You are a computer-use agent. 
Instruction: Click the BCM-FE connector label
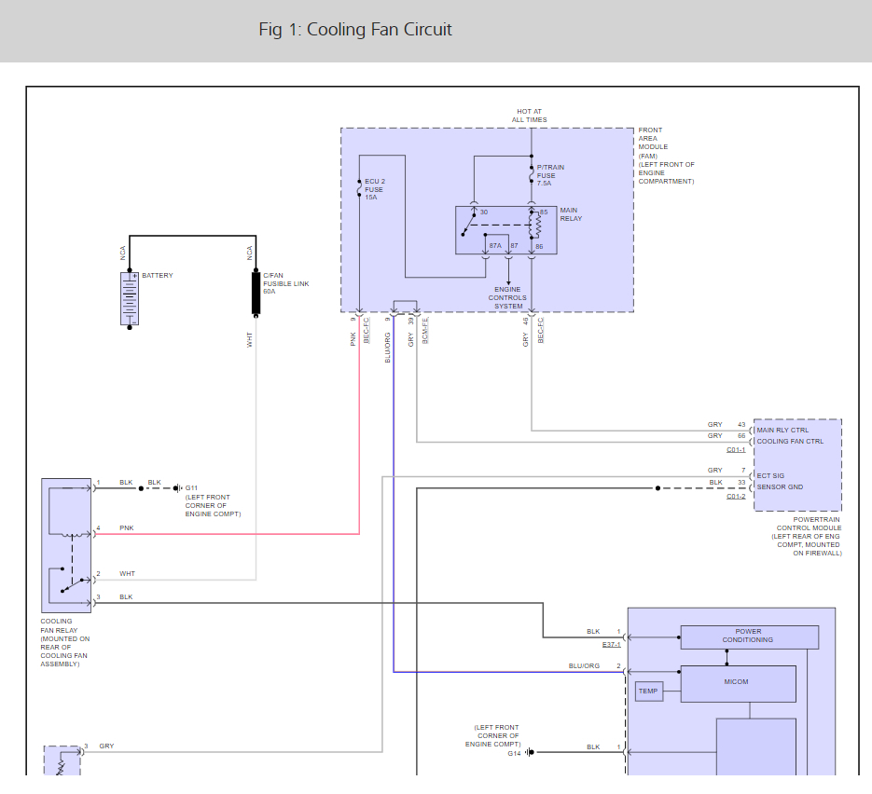(425, 331)
